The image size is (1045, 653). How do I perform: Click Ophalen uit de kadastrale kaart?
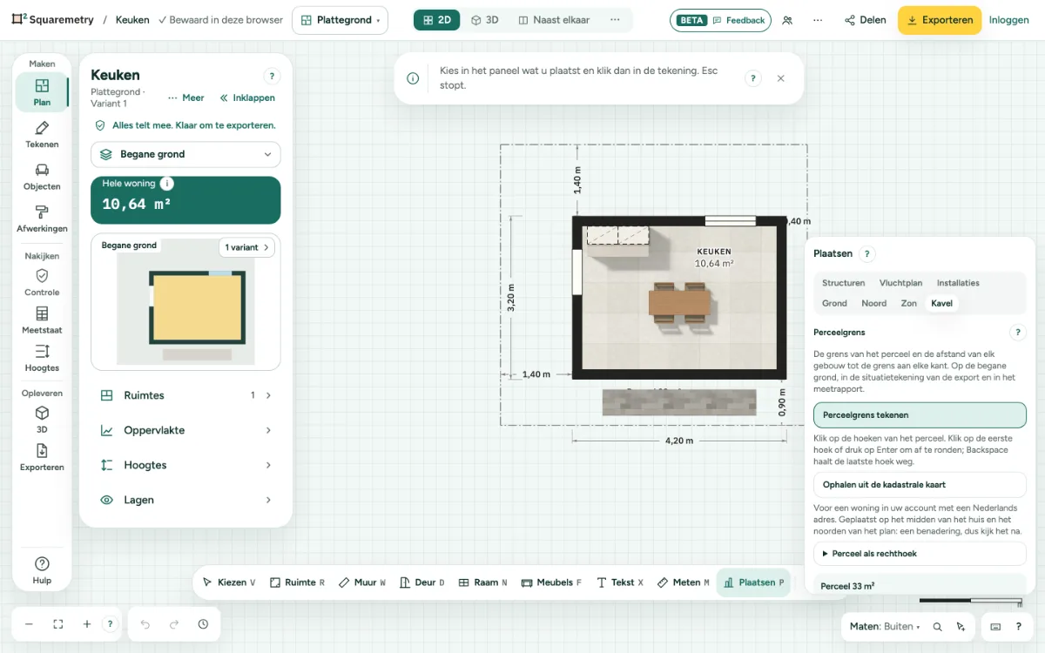[920, 485]
